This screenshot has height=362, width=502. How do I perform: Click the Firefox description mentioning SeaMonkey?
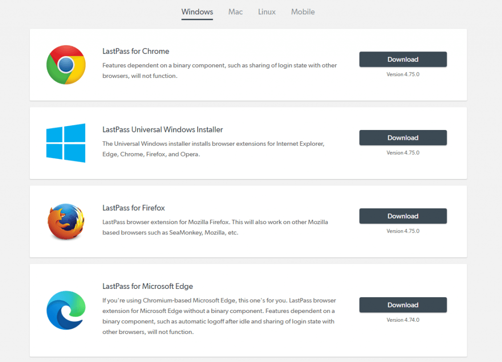pos(215,227)
